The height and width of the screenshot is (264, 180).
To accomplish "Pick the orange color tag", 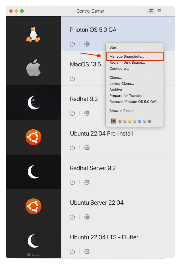I will (x=125, y=121).
